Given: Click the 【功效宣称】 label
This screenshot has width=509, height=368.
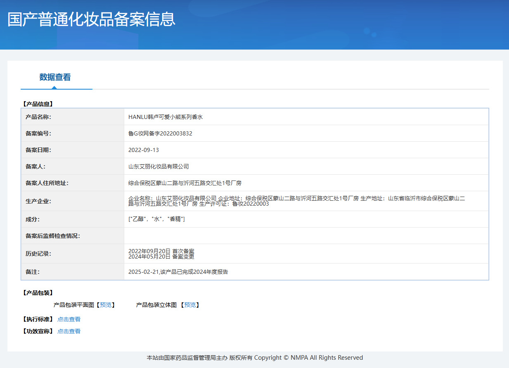Looking at the screenshot, I should (38, 331).
